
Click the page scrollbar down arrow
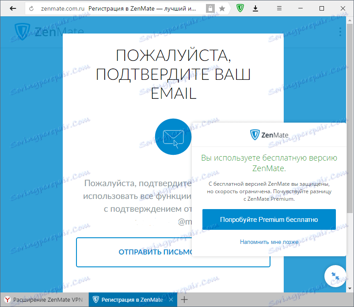pyautogui.click(x=350, y=288)
